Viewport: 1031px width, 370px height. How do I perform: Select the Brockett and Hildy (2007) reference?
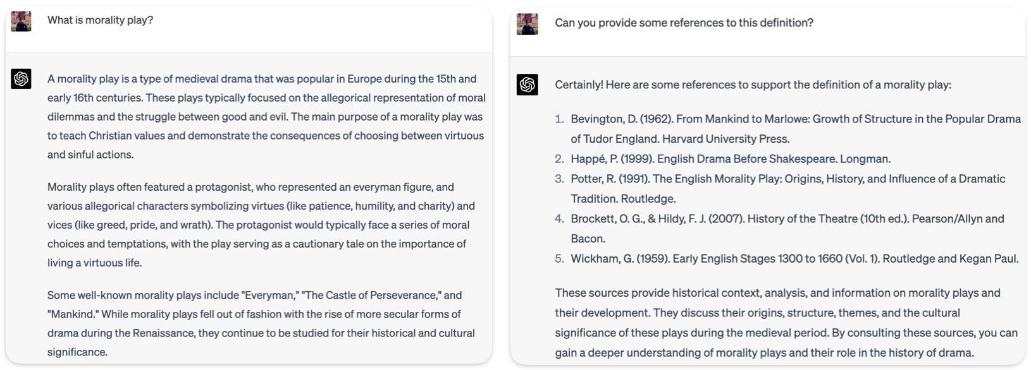[x=787, y=229]
